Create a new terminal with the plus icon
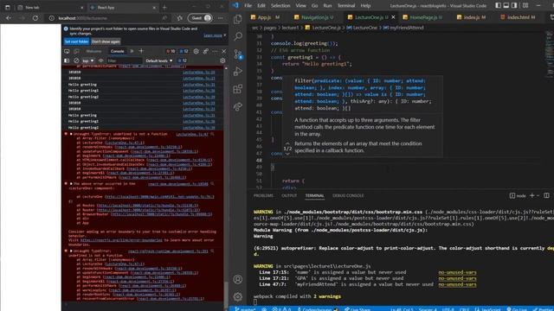The height and width of the screenshot is (311, 554). (531, 195)
